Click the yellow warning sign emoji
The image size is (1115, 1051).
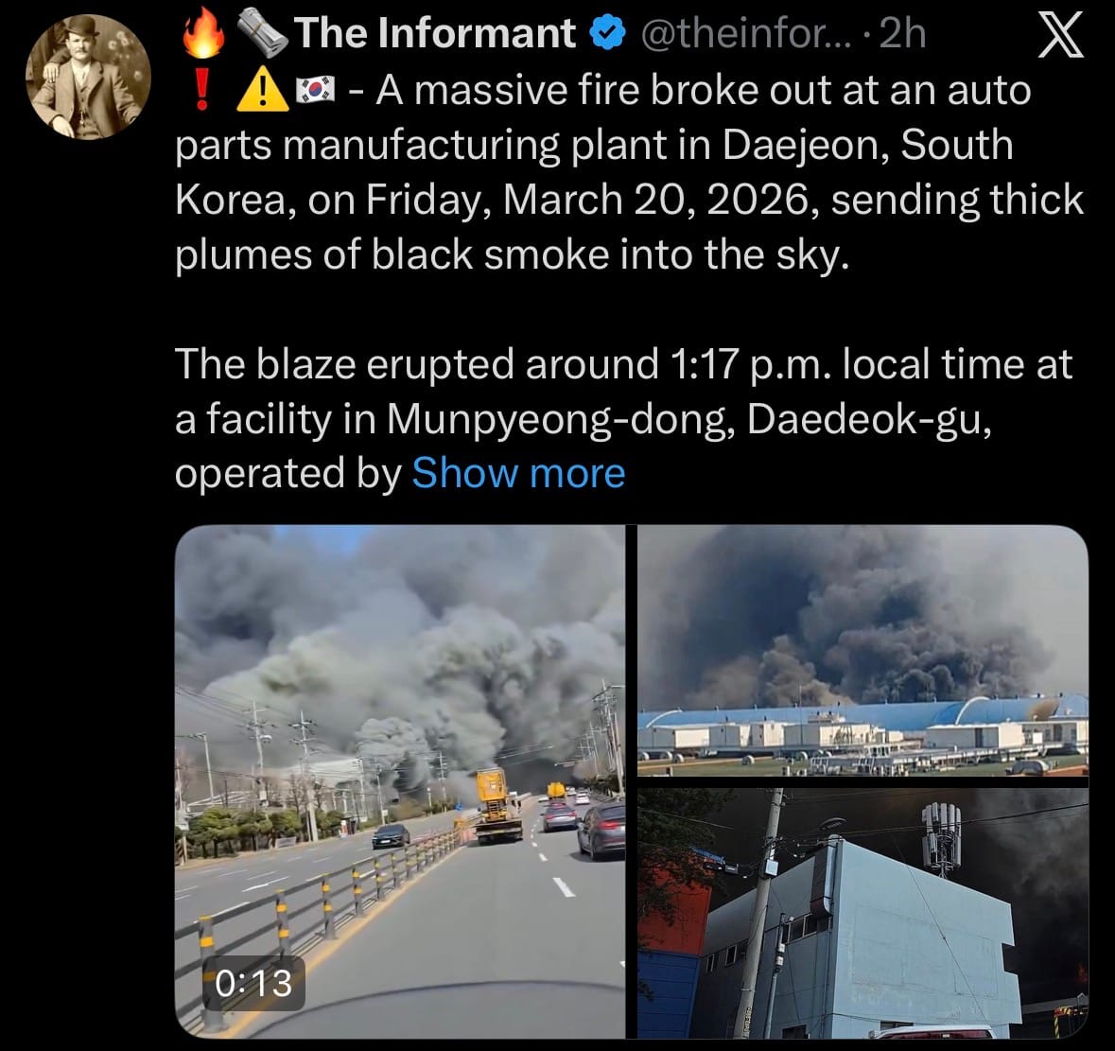(x=262, y=93)
